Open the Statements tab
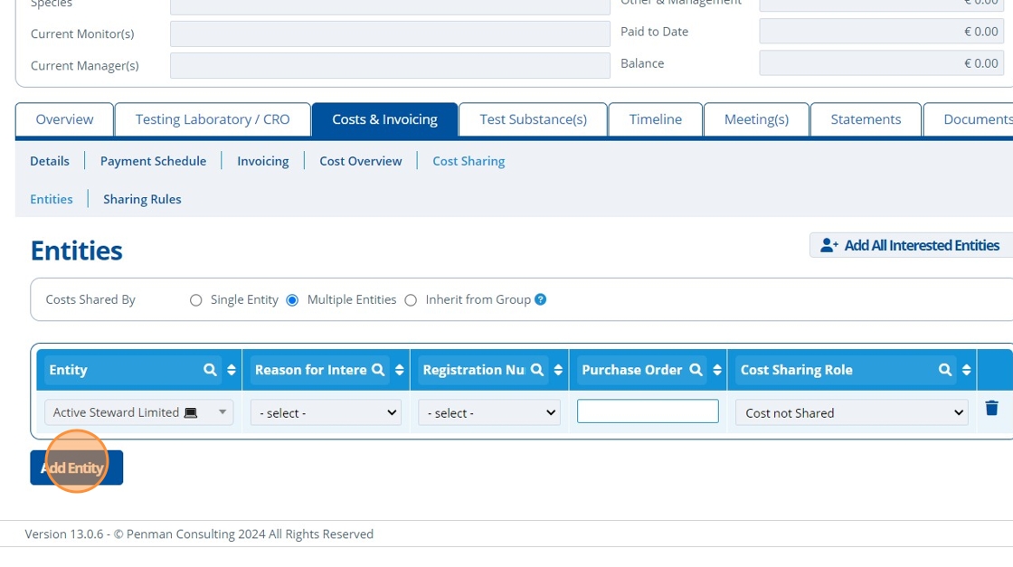This screenshot has height=567, width=1013. point(866,119)
